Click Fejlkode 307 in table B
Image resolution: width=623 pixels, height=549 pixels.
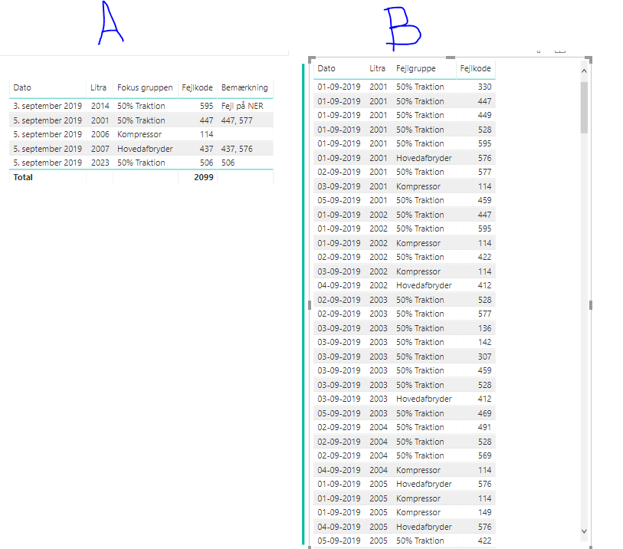pyautogui.click(x=485, y=357)
